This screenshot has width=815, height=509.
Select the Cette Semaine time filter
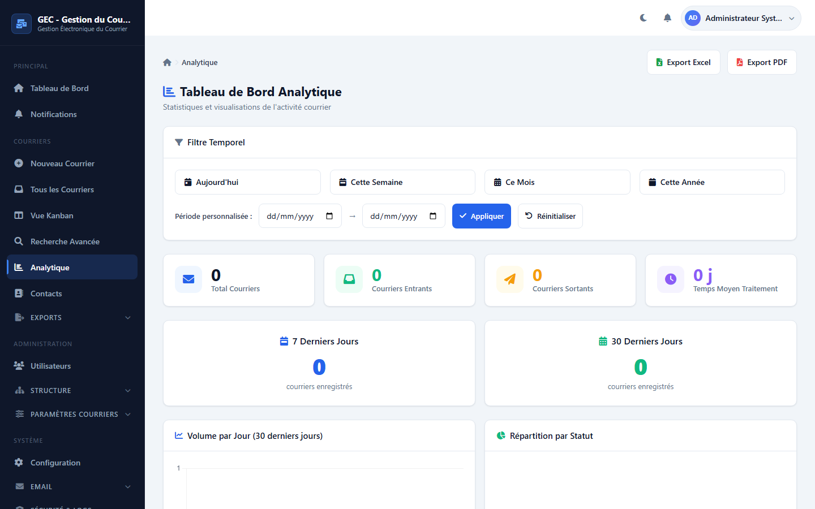click(x=402, y=182)
